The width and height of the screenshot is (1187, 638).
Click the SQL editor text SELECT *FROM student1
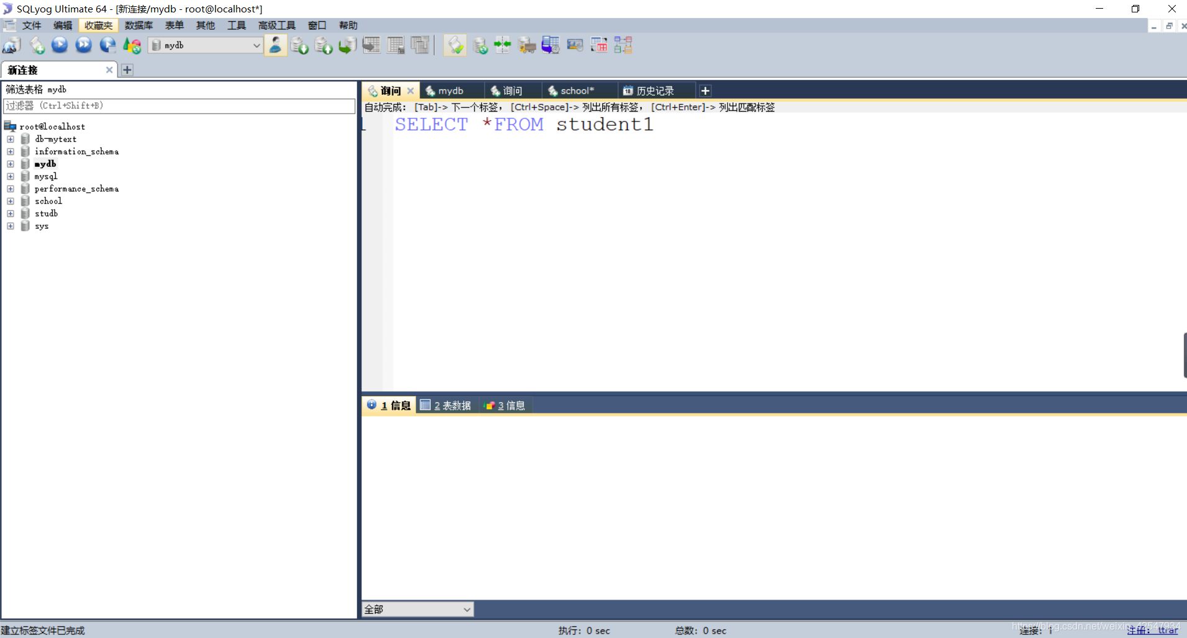524,125
